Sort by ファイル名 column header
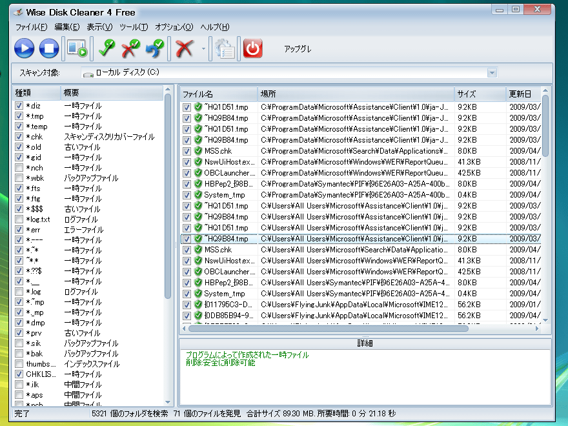Image resolution: width=568 pixels, height=426 pixels. (x=219, y=94)
